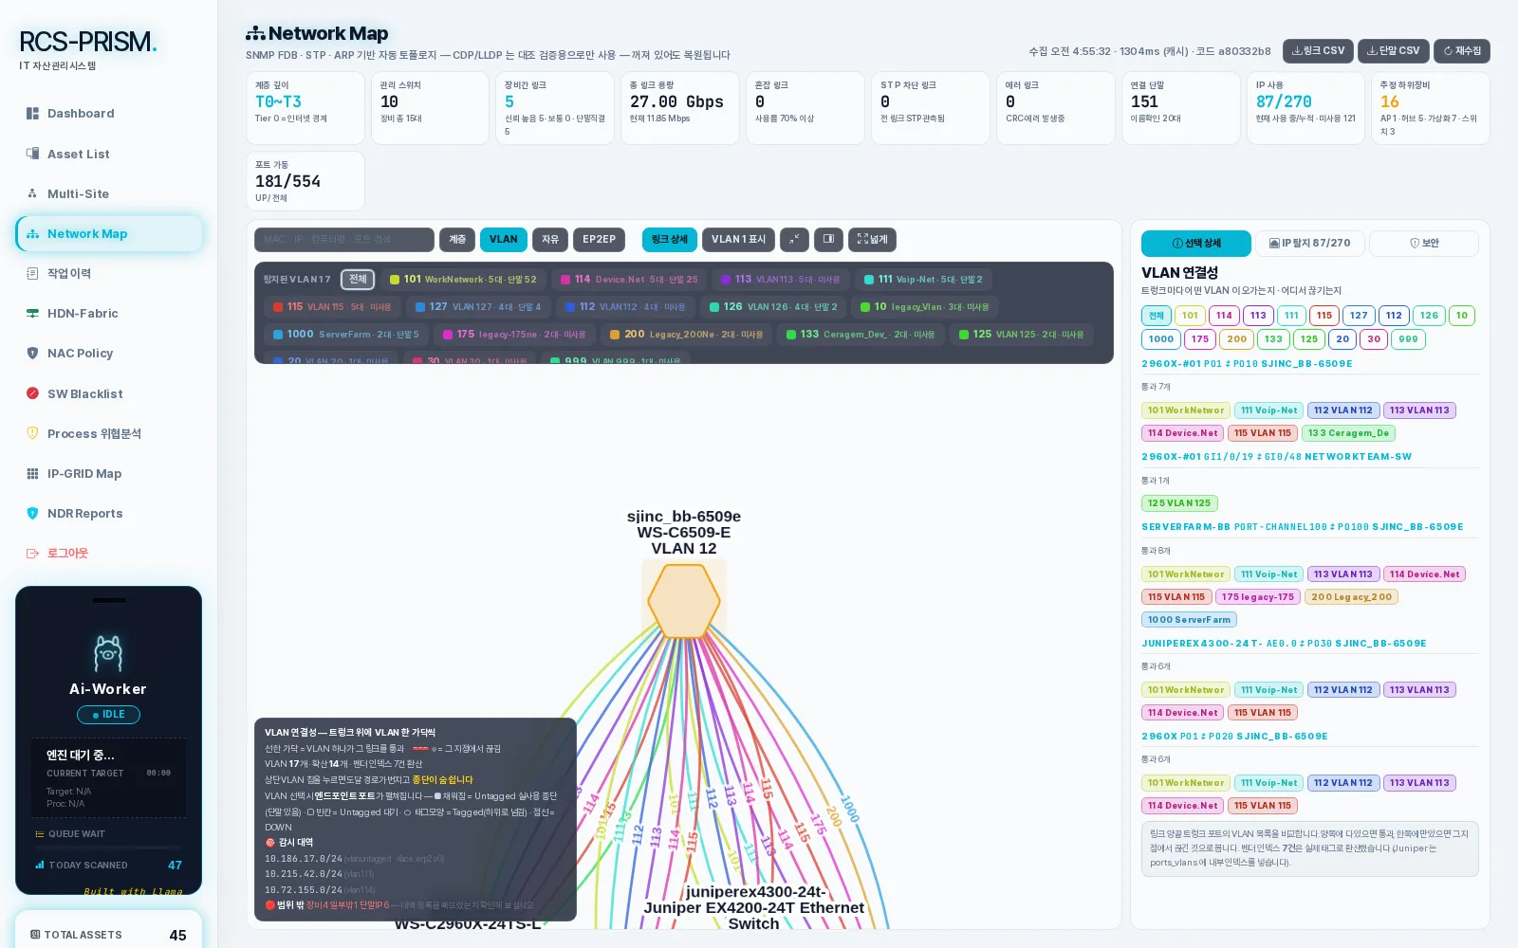Download the 링크 CSV file
This screenshot has width=1518, height=948.
click(1318, 51)
